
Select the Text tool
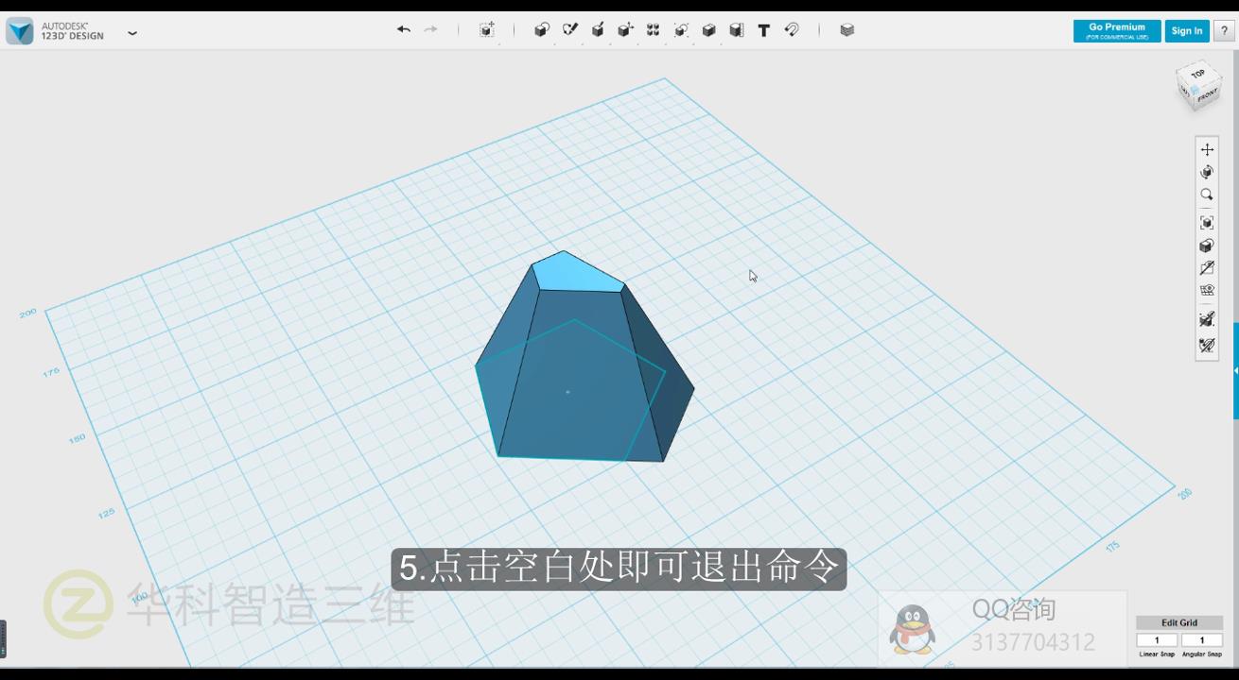(763, 30)
